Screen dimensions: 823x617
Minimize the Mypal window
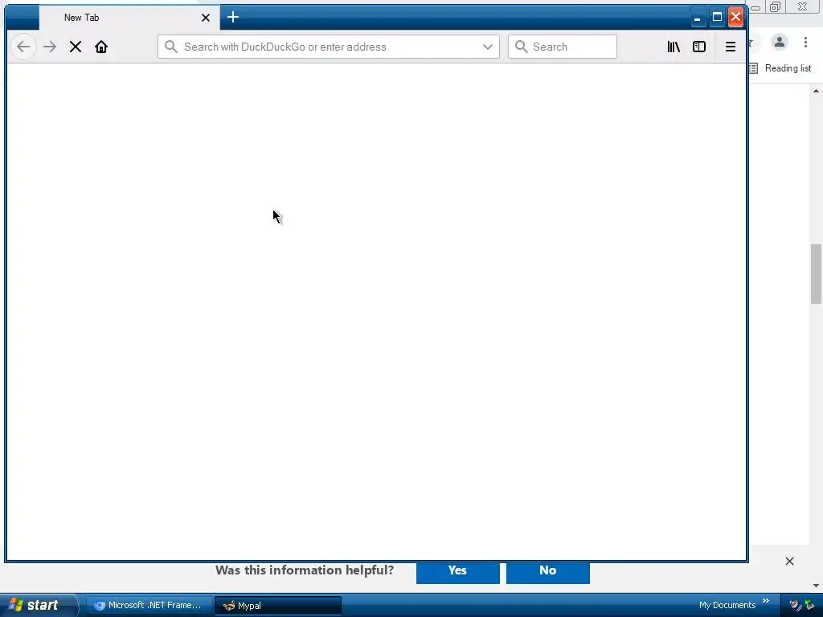tap(697, 18)
